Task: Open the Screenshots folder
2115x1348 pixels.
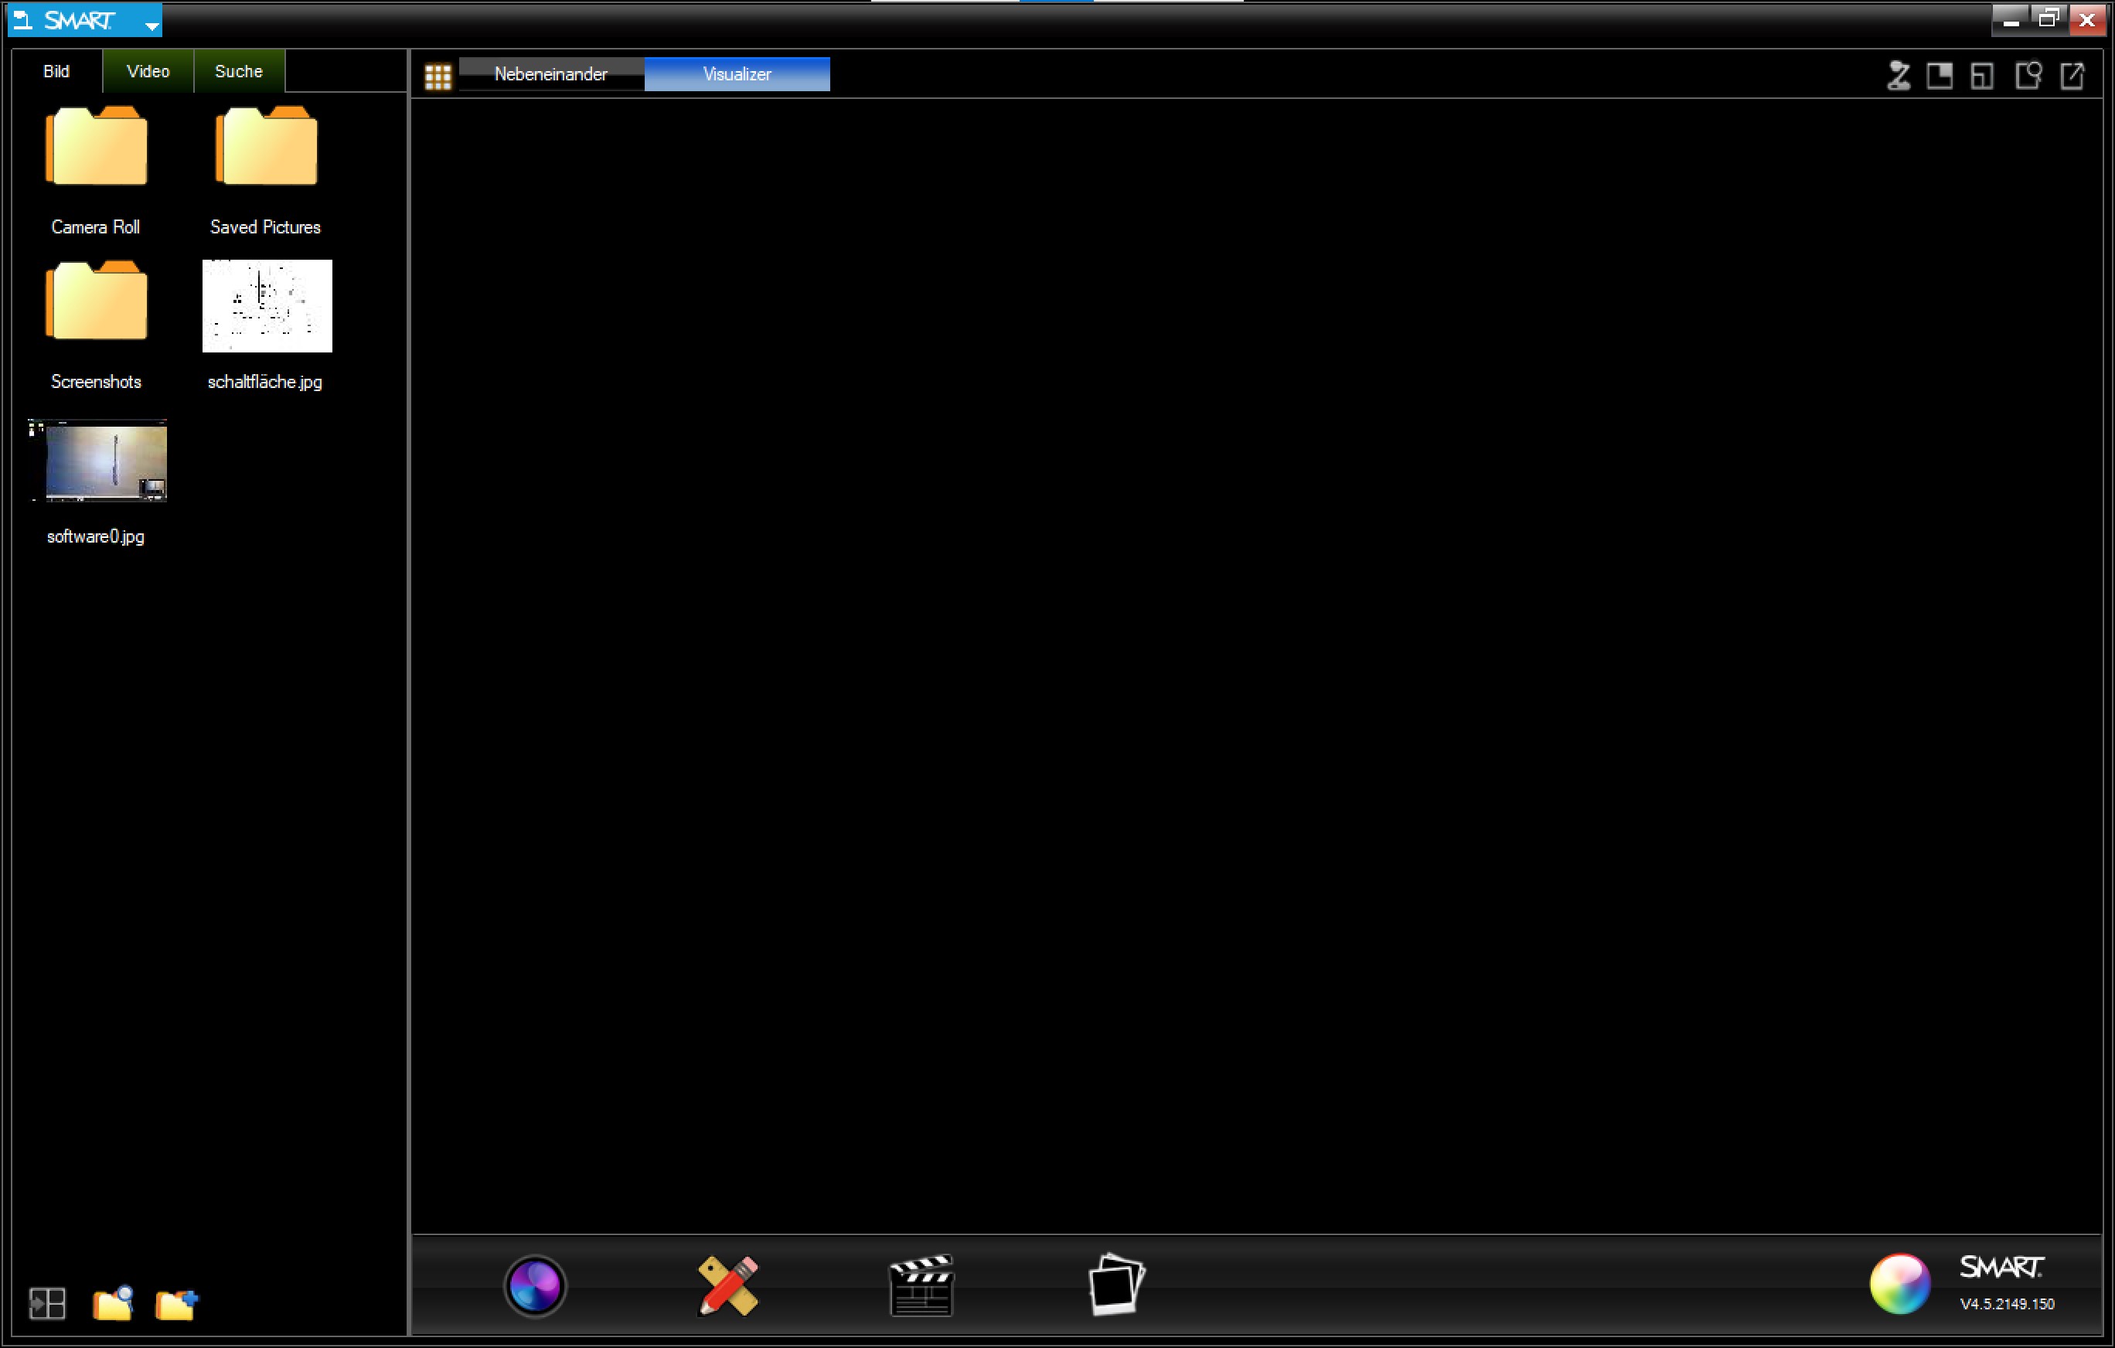Action: (x=97, y=301)
